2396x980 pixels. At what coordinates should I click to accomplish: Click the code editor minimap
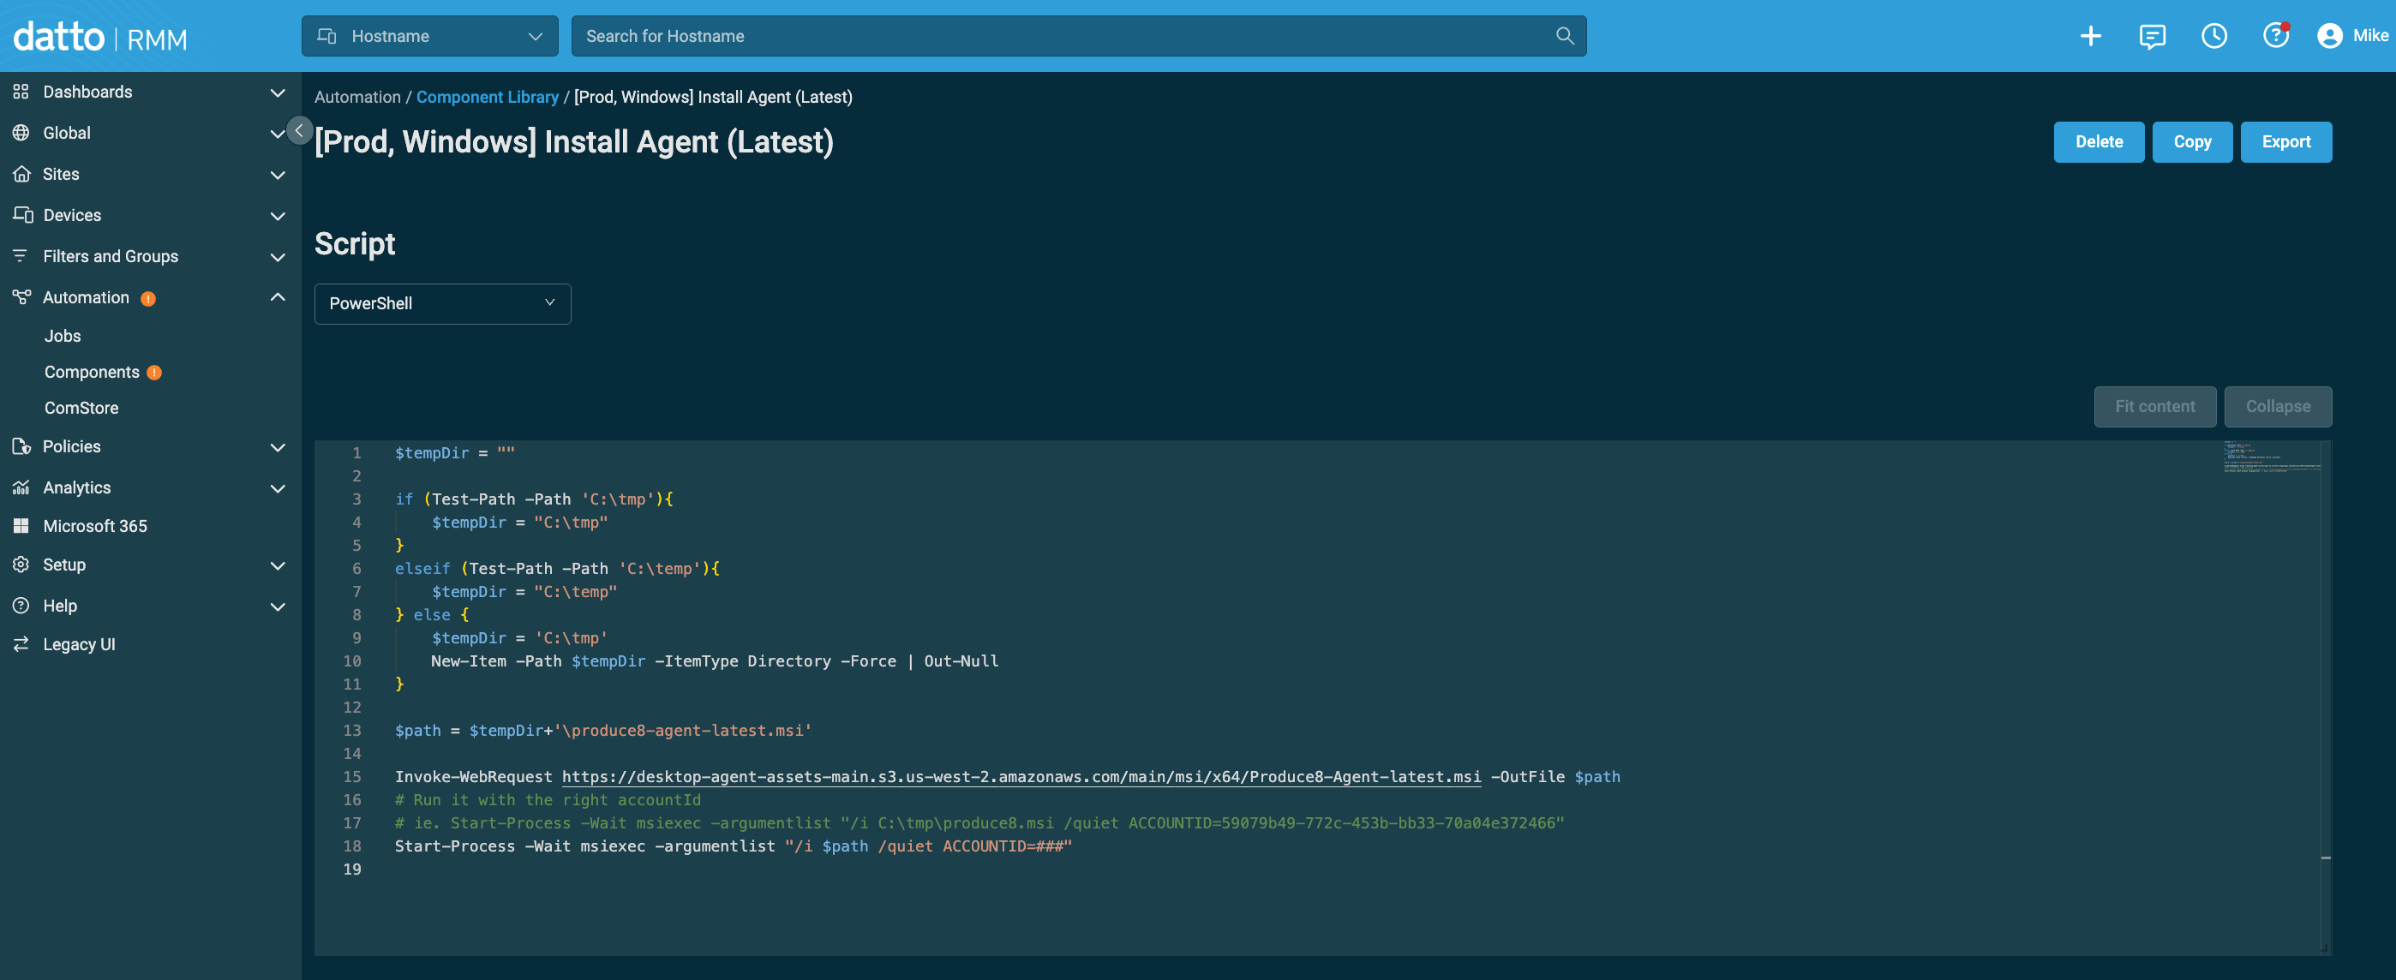pos(2270,457)
